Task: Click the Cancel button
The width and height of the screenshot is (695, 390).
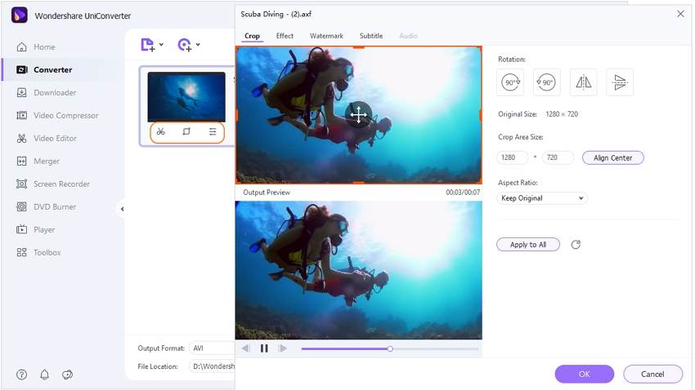Action: pos(652,374)
